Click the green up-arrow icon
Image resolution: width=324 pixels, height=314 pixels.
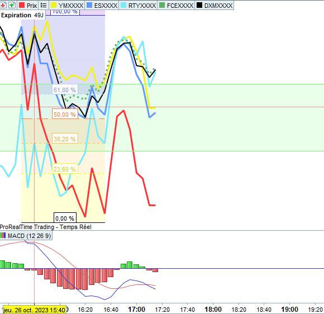coord(12,5)
